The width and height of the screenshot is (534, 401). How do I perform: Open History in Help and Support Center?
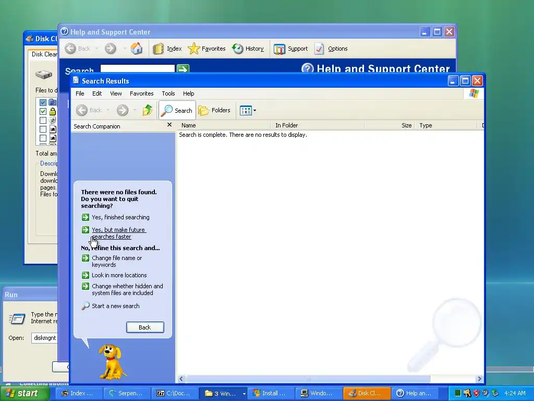click(248, 49)
